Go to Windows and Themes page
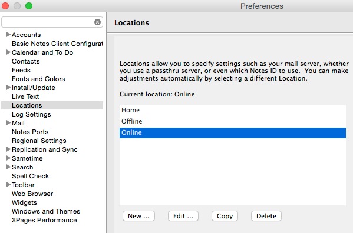The image size is (353, 233). click(46, 211)
